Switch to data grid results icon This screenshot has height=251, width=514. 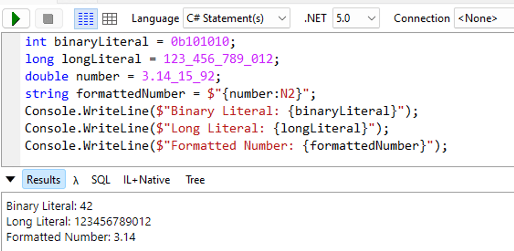point(110,18)
